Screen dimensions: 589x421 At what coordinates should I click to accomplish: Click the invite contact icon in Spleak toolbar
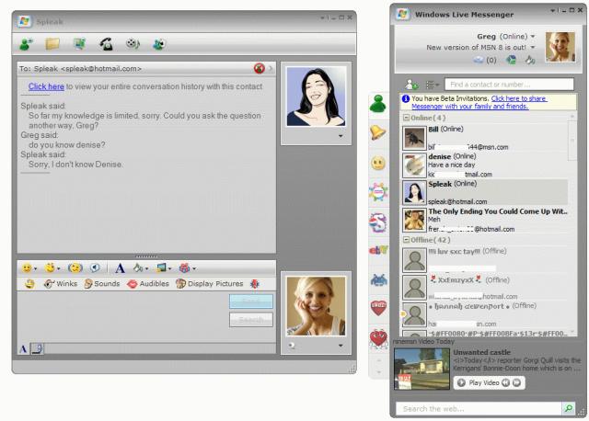tap(27, 44)
